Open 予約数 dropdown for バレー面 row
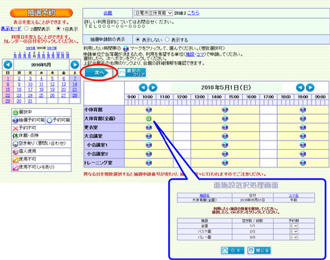Screen dimensions: 330x260 coord(294,237)
